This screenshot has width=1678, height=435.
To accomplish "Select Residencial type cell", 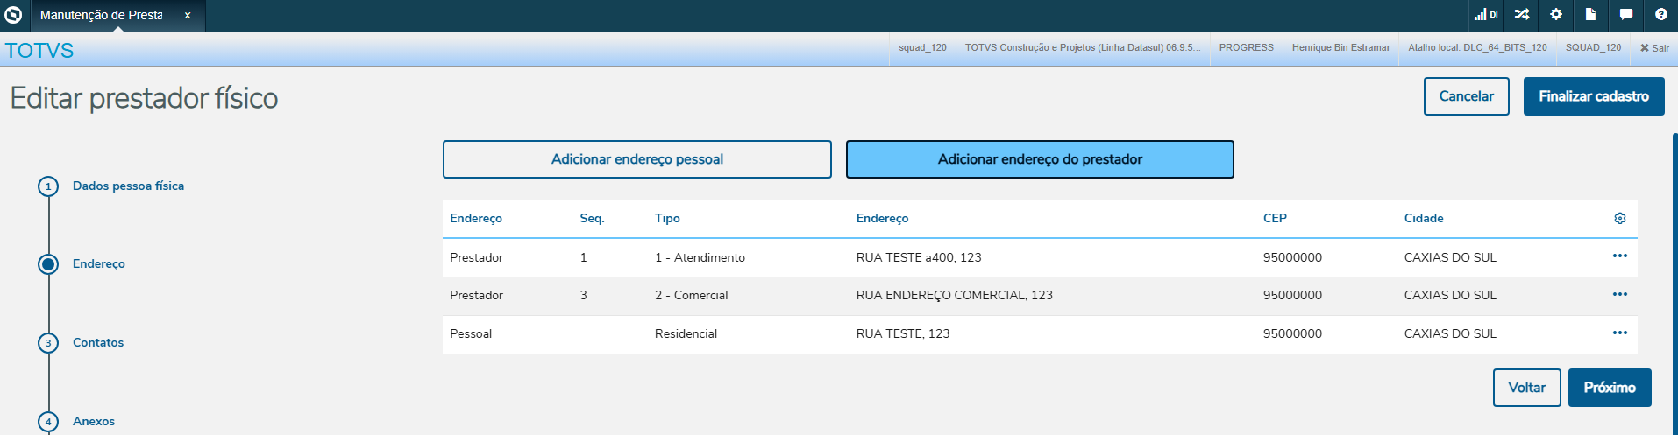I will (686, 333).
